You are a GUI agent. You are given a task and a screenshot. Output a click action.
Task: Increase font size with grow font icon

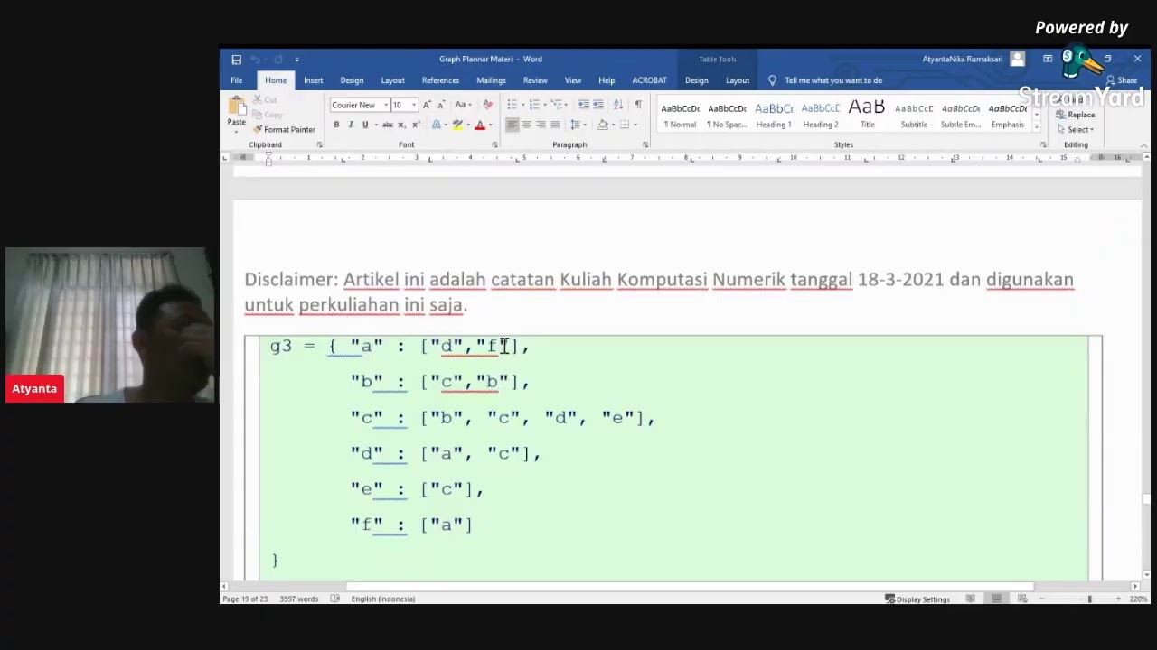tap(428, 105)
